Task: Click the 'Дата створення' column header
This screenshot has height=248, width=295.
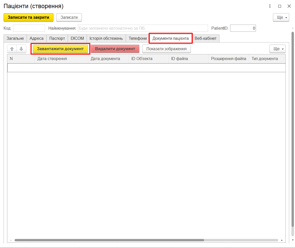Action: click(61, 59)
